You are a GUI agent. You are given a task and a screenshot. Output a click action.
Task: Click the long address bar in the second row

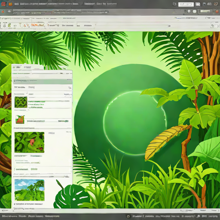[x=60, y=12]
